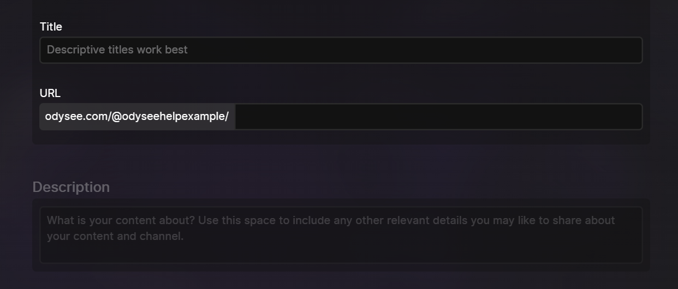Place cursor in empty URL slug box
This screenshot has width=678, height=289.
point(438,117)
